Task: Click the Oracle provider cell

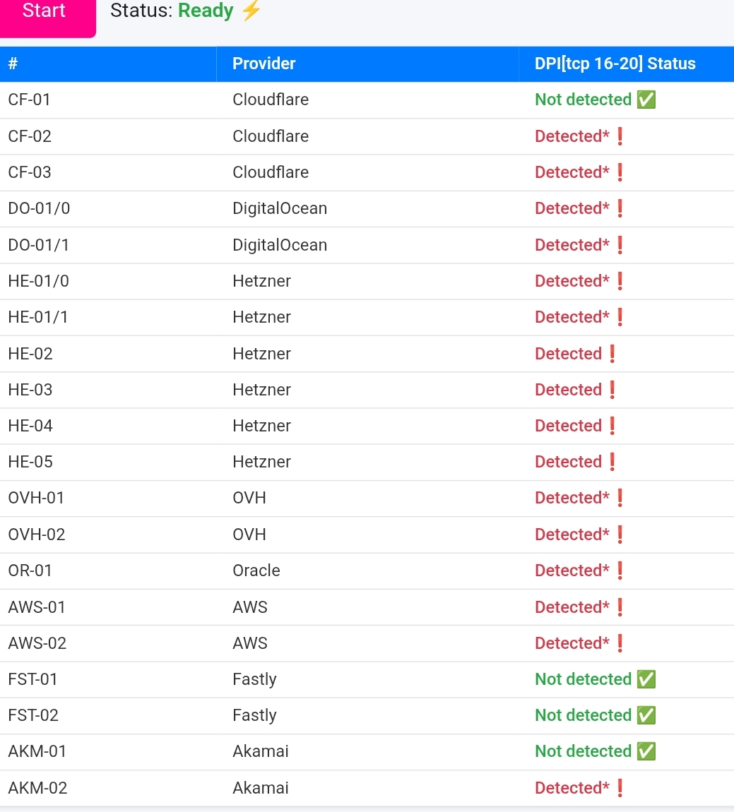Action: coord(256,571)
